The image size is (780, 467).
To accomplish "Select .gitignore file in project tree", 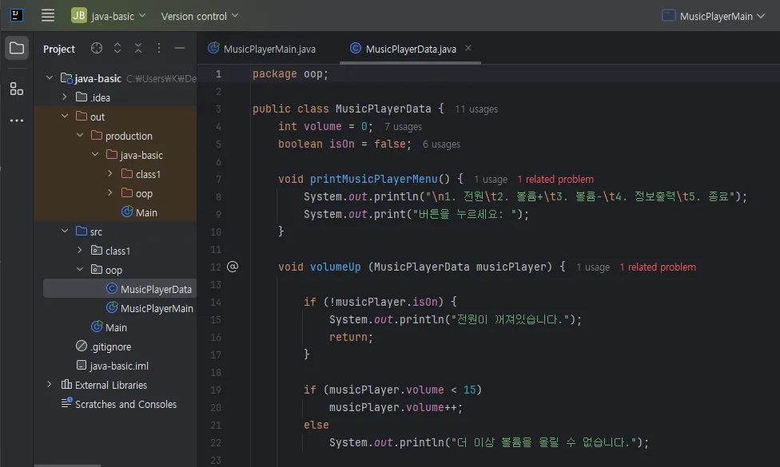I will (x=110, y=346).
